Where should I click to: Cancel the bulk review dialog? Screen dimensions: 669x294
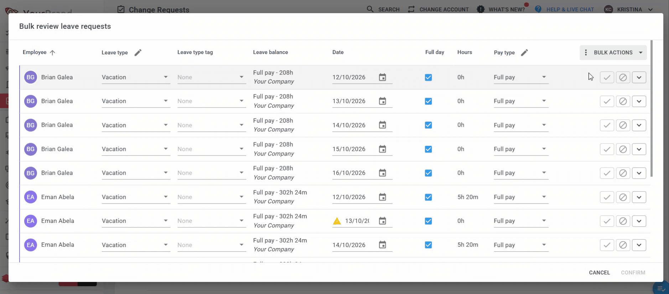point(599,273)
